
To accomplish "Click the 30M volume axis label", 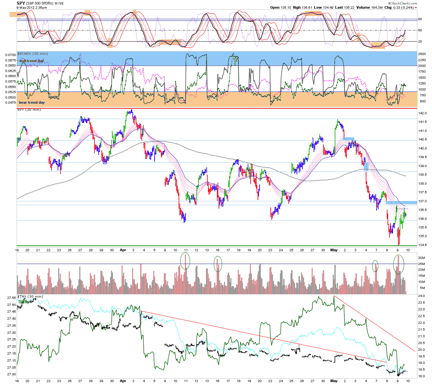I will (x=421, y=258).
